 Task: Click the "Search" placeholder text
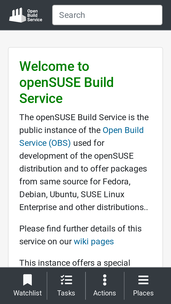(72, 15)
